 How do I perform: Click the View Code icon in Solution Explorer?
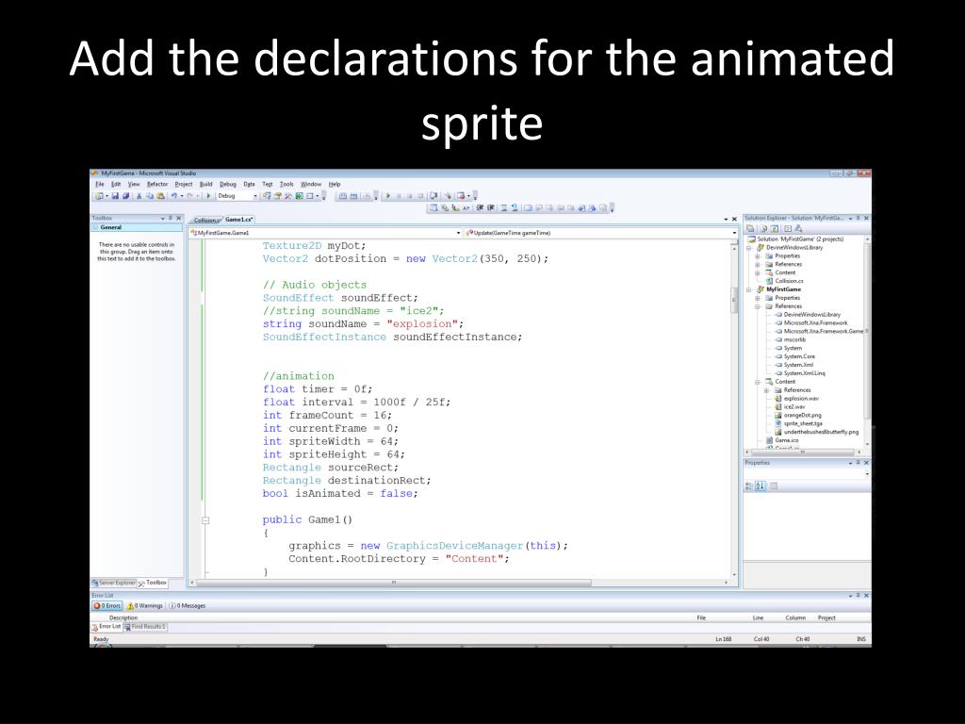pos(787,228)
